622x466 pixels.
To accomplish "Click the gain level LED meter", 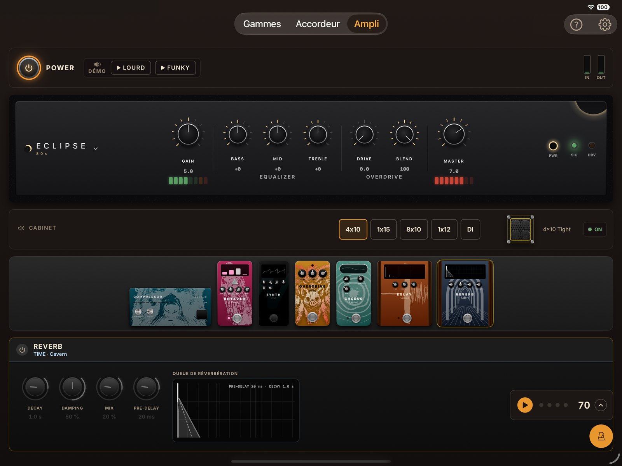I will 188,181.
